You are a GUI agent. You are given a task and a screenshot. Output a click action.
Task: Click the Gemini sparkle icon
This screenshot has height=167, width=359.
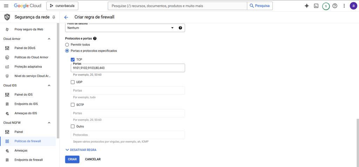(x=307, y=6)
